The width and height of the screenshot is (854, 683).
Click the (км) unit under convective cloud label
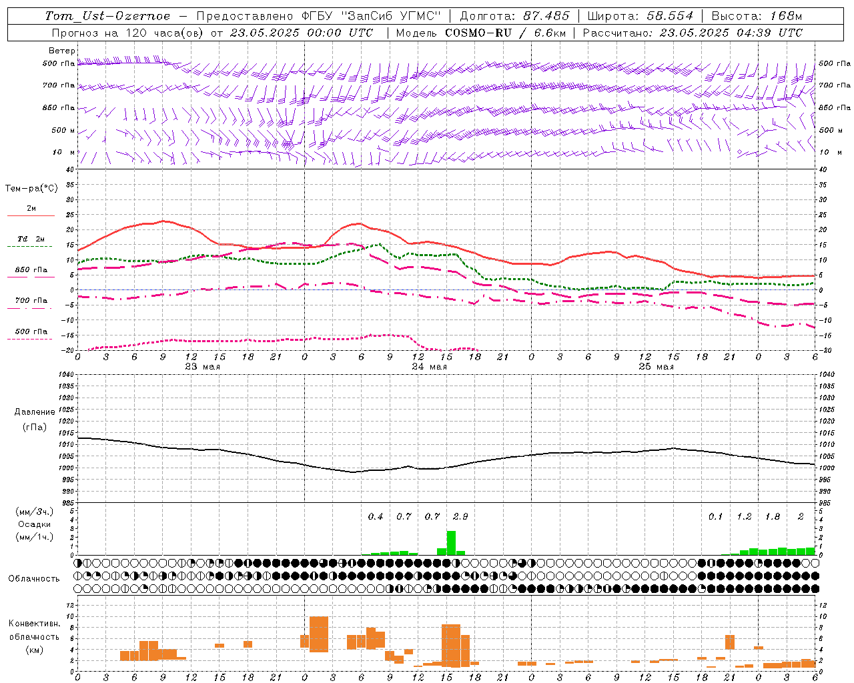click(35, 649)
